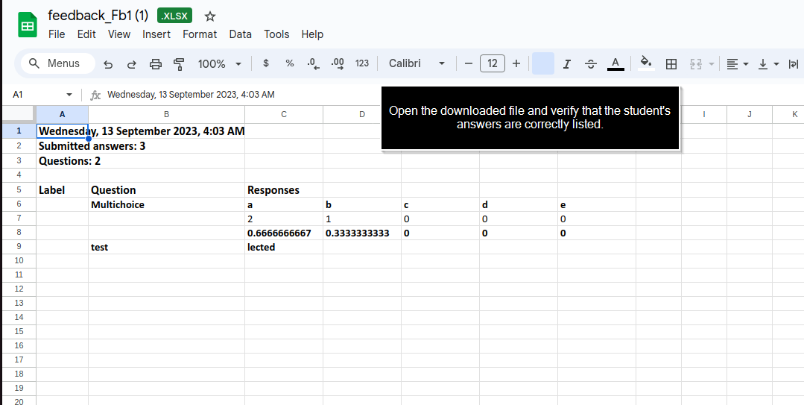Click cell 'Submitted answers: 3'
The height and width of the screenshot is (405, 804).
click(92, 145)
